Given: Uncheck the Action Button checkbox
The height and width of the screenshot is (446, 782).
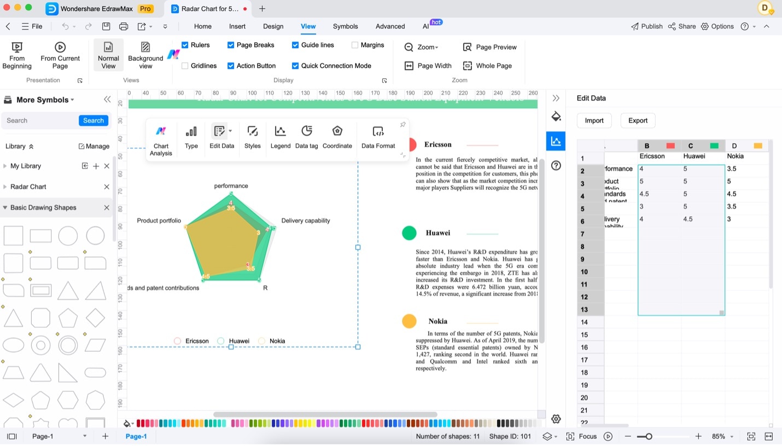Looking at the screenshot, I should click(231, 66).
